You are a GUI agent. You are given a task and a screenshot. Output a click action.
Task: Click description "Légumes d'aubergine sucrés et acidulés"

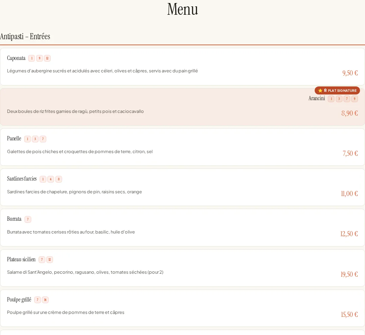pos(102,71)
